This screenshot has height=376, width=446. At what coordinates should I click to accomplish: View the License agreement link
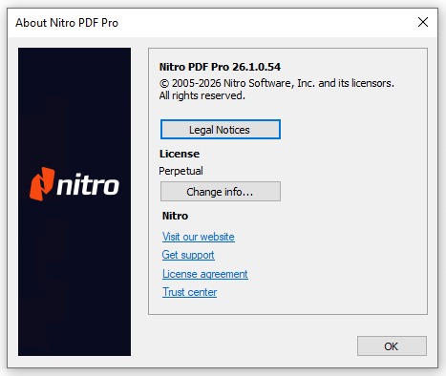pos(205,274)
